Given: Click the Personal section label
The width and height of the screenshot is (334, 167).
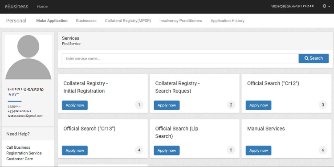Looking at the screenshot, I should (16, 20).
